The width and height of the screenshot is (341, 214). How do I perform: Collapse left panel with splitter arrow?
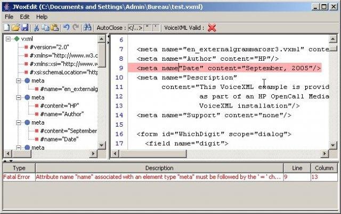click(x=108, y=37)
